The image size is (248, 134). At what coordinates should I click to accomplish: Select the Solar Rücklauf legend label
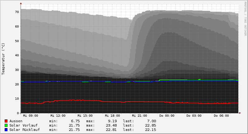click(x=25, y=130)
